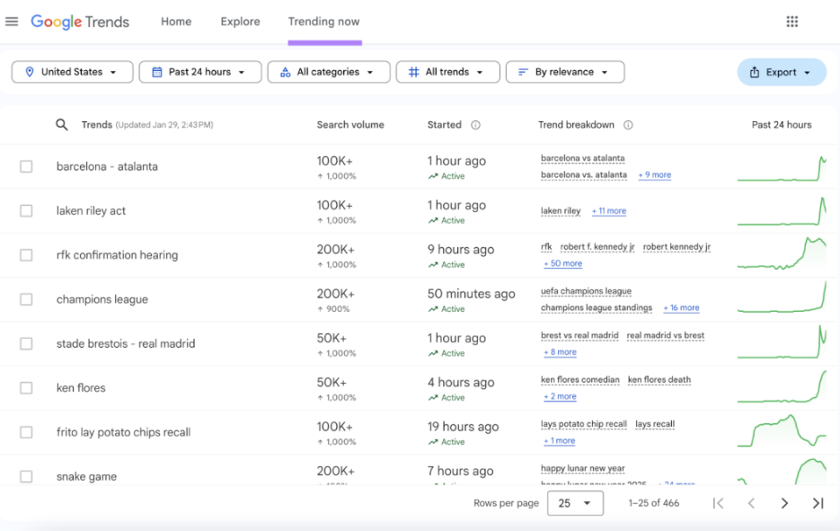The height and width of the screenshot is (531, 840).
Task: Open the 'snake game' trend row
Action: click(x=87, y=476)
